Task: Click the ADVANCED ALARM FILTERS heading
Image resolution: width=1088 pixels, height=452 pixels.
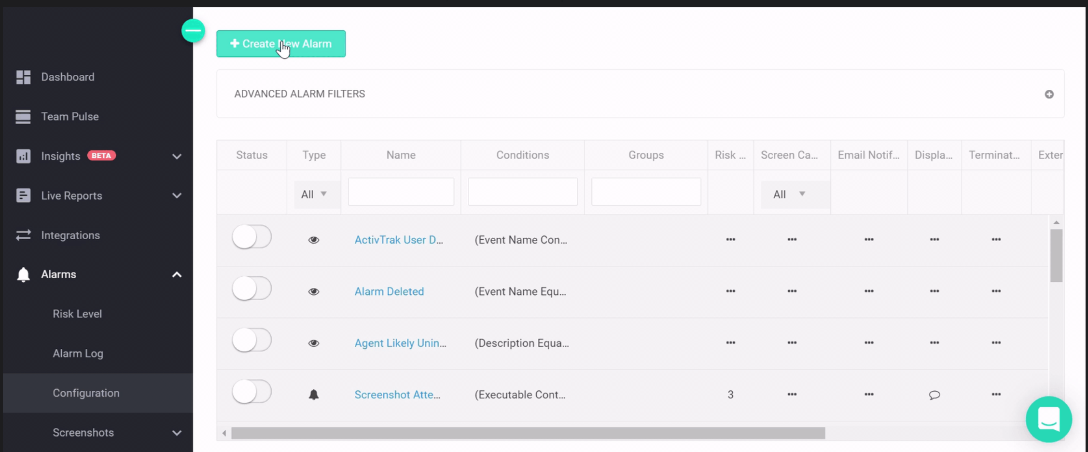Action: tap(300, 94)
